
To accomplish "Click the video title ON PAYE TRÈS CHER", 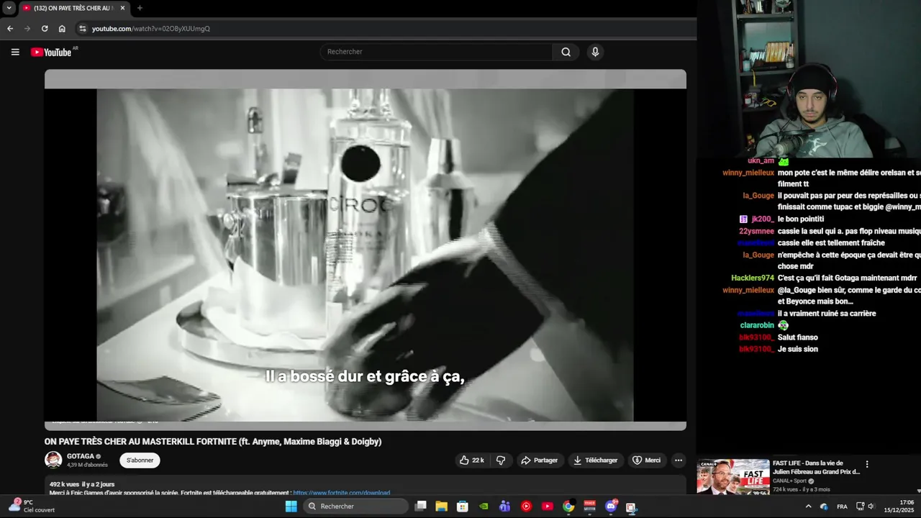I will (x=213, y=442).
